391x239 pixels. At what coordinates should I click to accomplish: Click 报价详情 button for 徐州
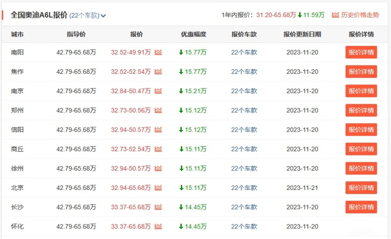[361, 168]
